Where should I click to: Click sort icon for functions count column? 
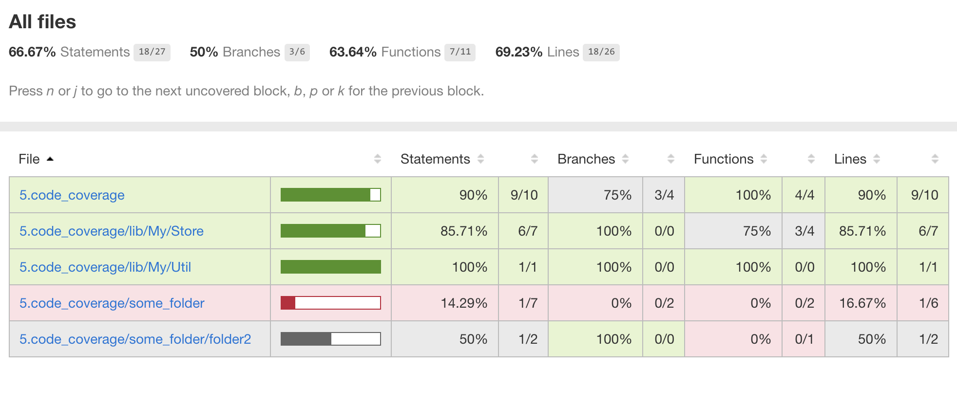pyautogui.click(x=811, y=159)
